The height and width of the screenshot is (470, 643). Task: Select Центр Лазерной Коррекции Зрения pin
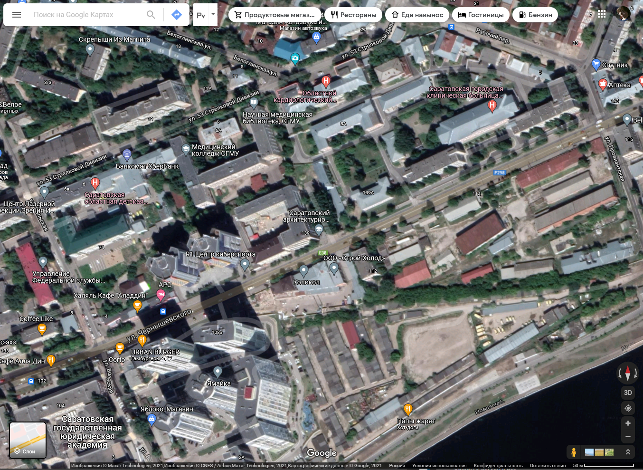coord(44,192)
